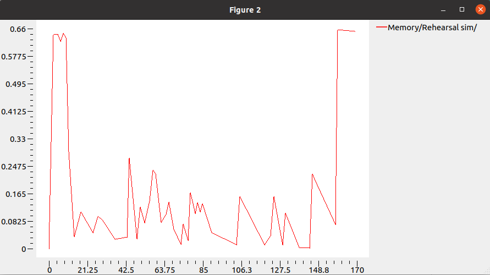
Task: Click the 21.25 x-axis tick label
Action: click(x=88, y=270)
